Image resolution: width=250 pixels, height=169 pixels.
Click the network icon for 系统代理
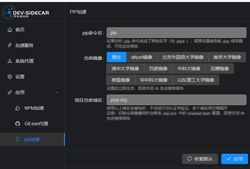click(x=9, y=61)
